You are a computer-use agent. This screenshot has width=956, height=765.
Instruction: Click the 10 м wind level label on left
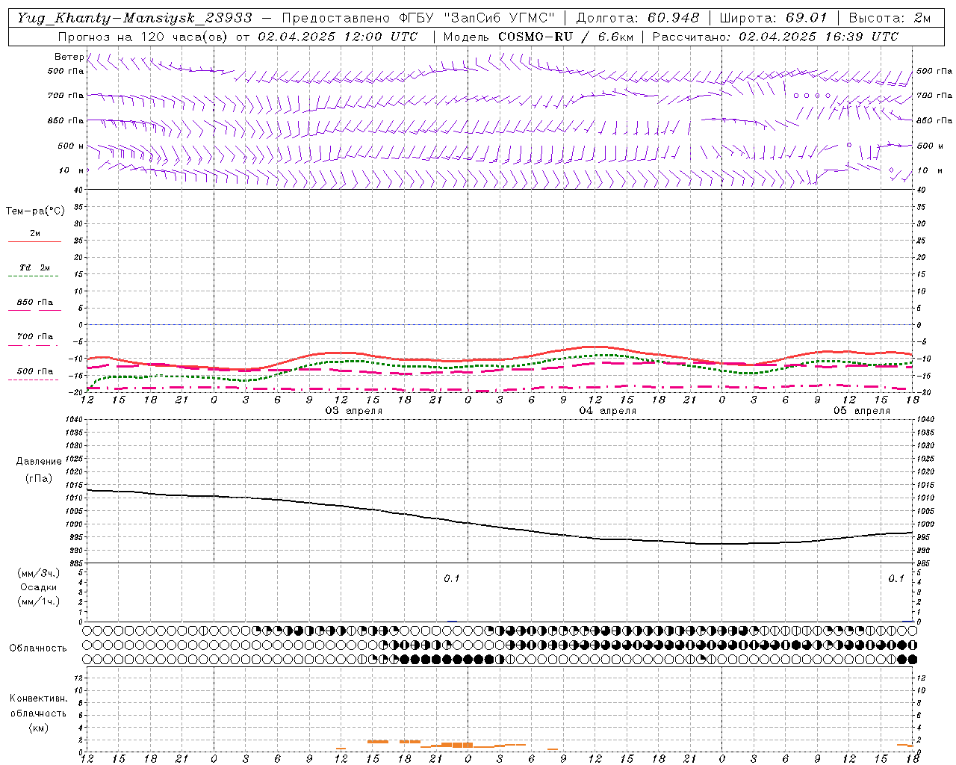click(x=71, y=170)
